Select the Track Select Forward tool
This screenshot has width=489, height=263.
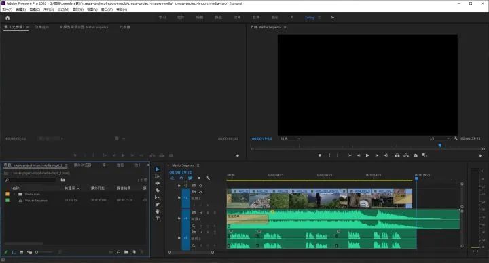coord(157,176)
